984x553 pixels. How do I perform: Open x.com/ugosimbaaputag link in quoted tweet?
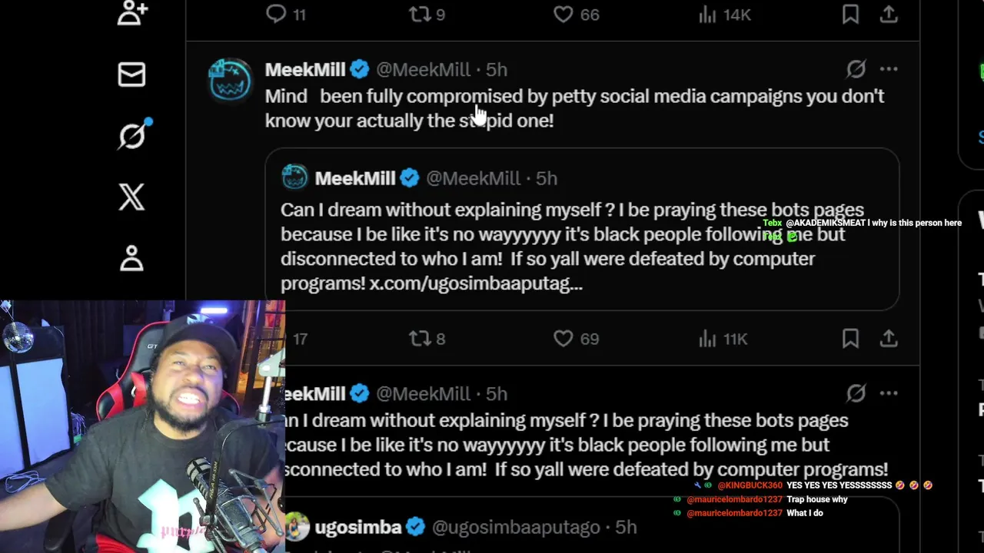[476, 283]
